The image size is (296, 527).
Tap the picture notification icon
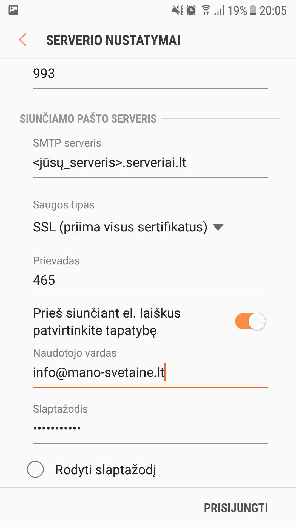point(13,10)
